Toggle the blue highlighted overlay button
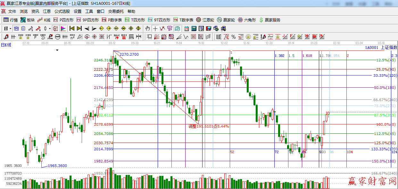 point(16,28)
